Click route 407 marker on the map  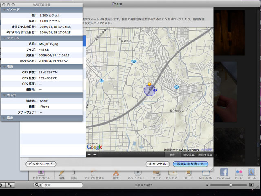[134, 62]
